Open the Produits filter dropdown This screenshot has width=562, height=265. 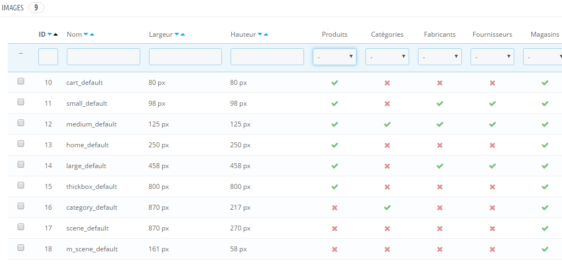334,56
